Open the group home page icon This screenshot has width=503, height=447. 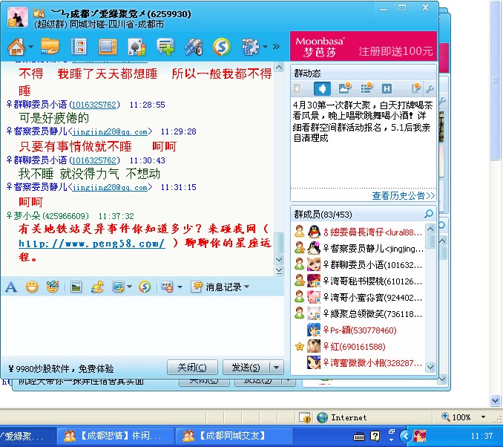pyautogui.click(x=16, y=47)
